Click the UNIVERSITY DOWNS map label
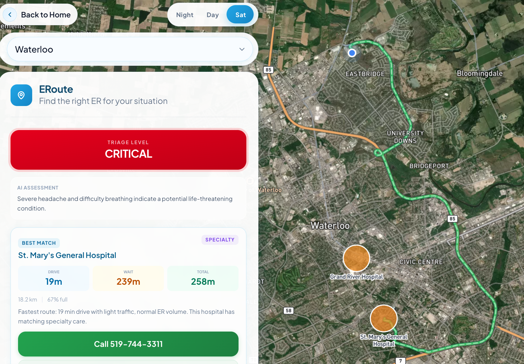Viewport: 524px width, 364px height. (x=405, y=137)
